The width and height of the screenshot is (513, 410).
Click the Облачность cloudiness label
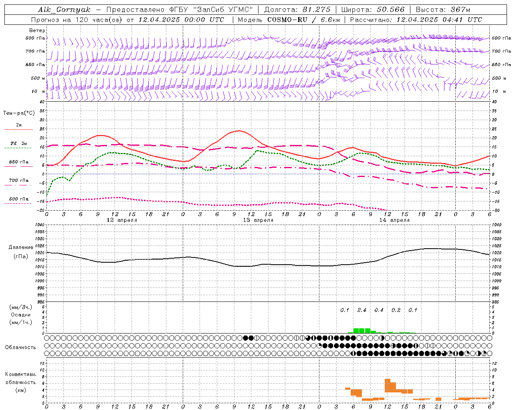(20, 347)
